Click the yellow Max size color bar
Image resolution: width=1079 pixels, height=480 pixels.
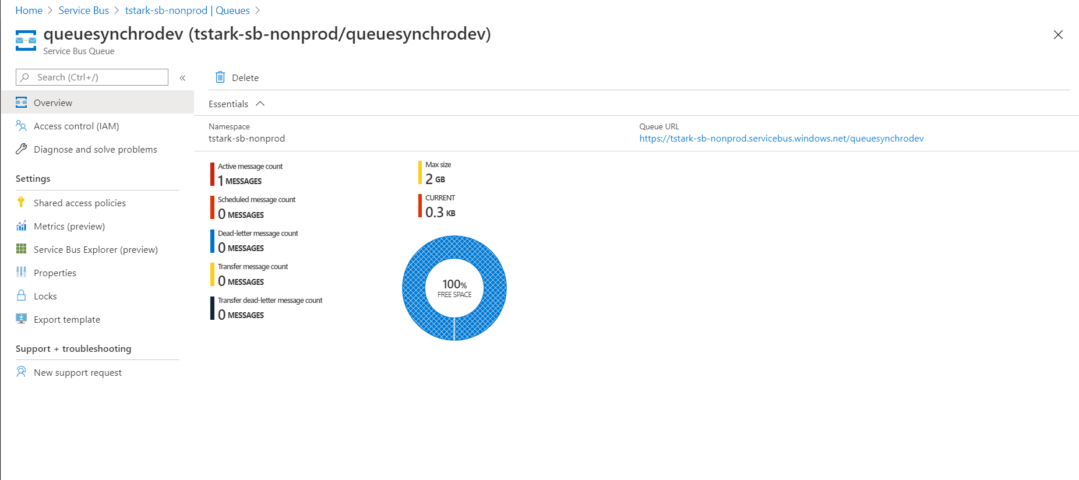(x=420, y=172)
